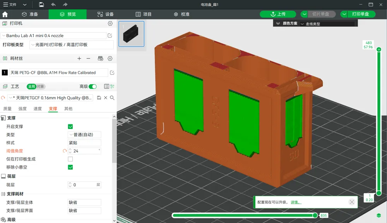Open the 文件 hamburger menu
The width and height of the screenshot is (387, 223).
(x=10, y=4)
